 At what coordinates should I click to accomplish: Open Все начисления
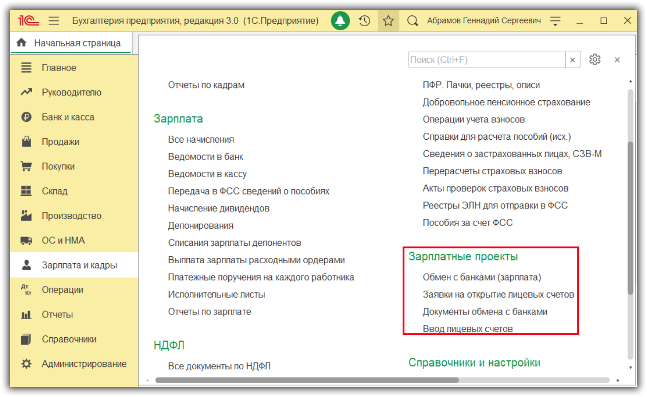[x=201, y=139]
